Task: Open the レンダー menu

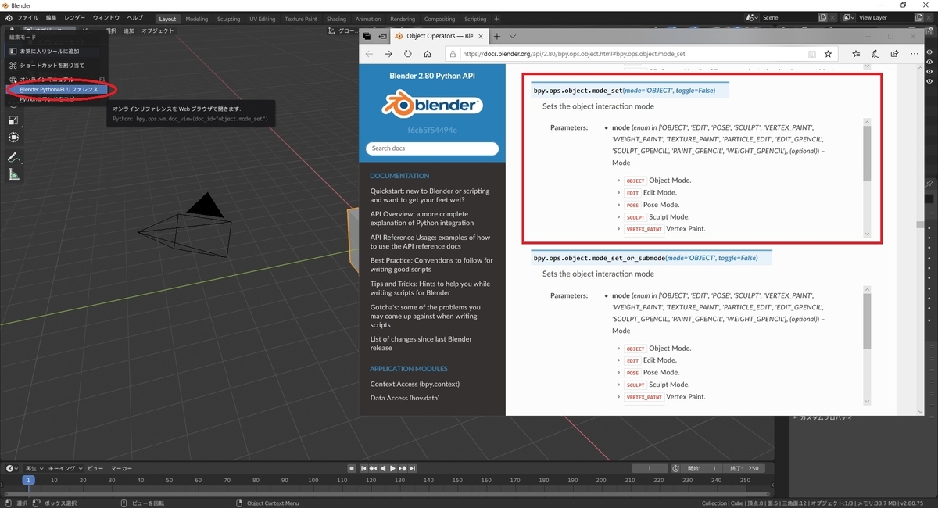Action: pos(75,17)
